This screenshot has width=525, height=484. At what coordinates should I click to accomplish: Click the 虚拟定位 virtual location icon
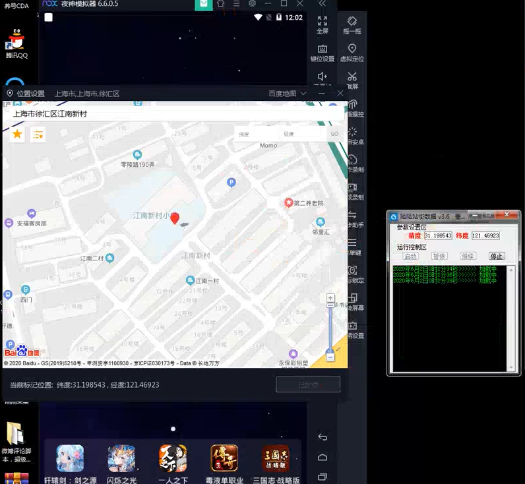pyautogui.click(x=352, y=52)
